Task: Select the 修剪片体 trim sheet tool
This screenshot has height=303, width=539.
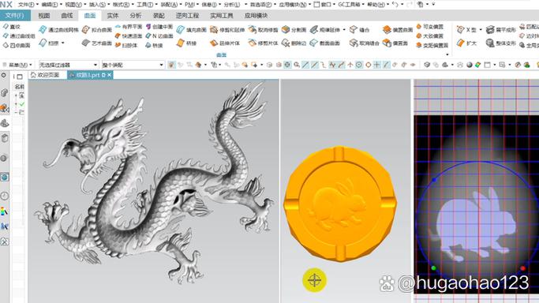Action: pos(263,43)
